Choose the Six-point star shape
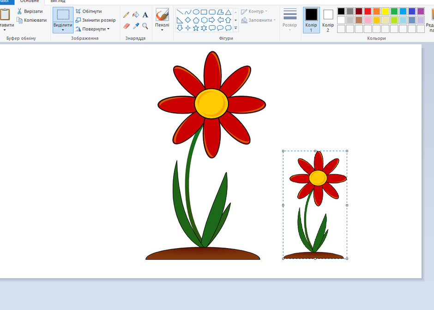434x310 pixels. pos(204,28)
